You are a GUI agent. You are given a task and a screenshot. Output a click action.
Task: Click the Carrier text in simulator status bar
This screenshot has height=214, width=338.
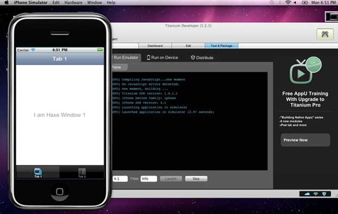[23, 50]
